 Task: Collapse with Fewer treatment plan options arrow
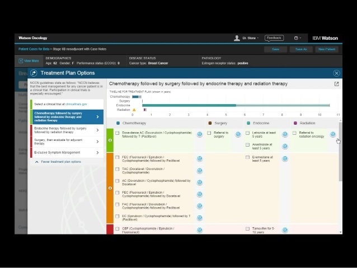pos(37,162)
